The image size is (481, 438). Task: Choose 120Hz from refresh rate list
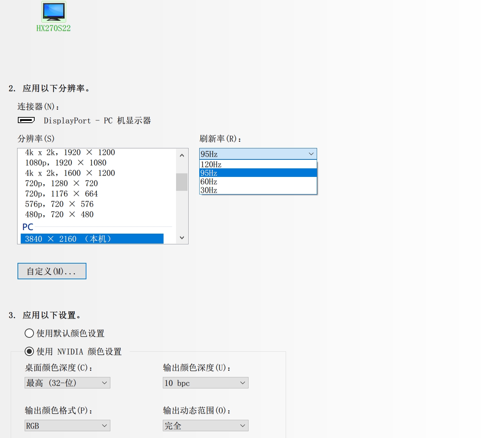click(258, 164)
